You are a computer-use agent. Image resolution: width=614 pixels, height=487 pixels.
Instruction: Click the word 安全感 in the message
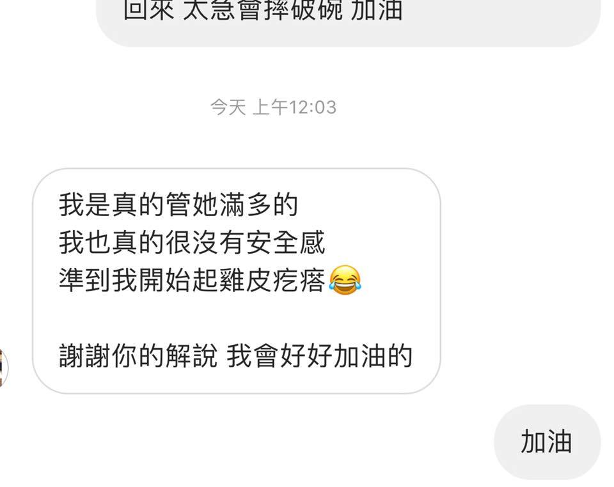286,242
